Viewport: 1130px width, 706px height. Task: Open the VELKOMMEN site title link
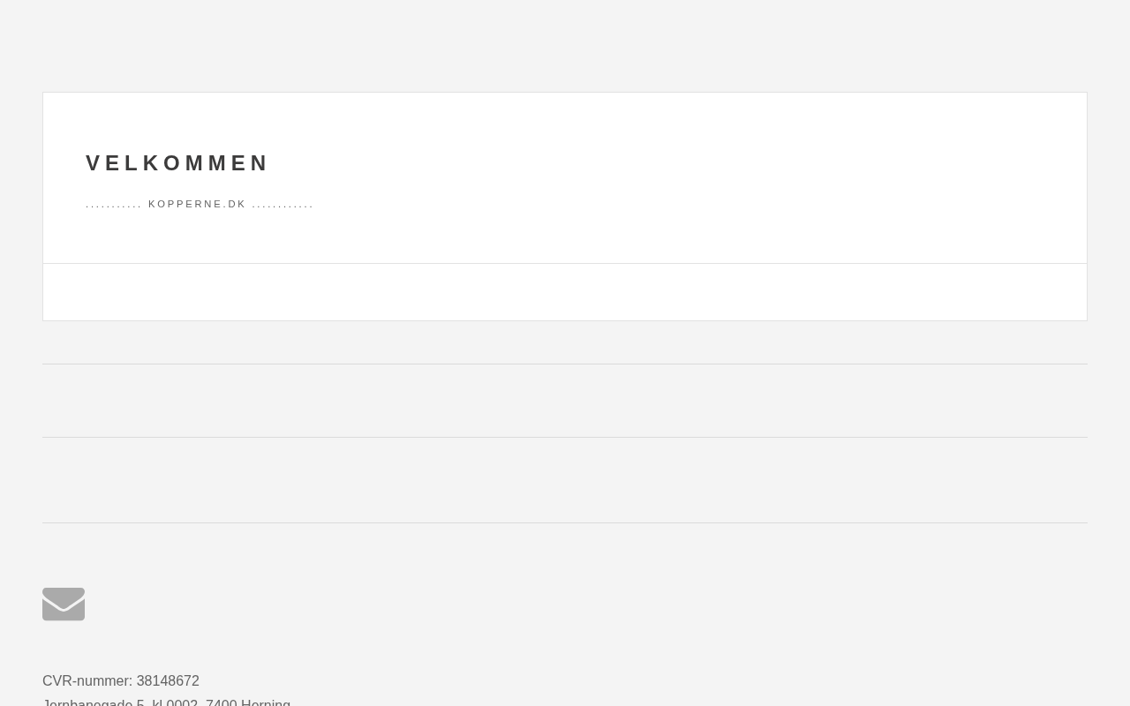click(x=177, y=163)
